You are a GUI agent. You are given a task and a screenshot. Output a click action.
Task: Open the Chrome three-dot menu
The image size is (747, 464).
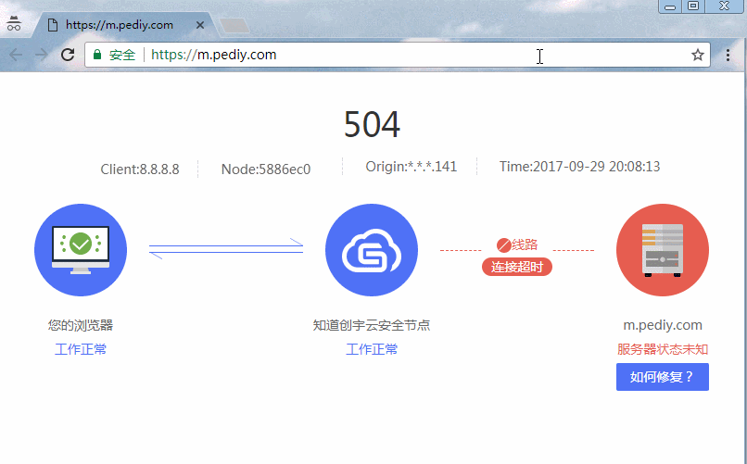tap(728, 55)
